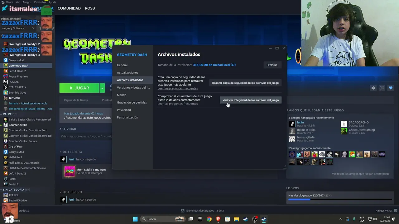Open ROSB profile menu
Screen dimensions: 399x224
[x=90, y=8]
